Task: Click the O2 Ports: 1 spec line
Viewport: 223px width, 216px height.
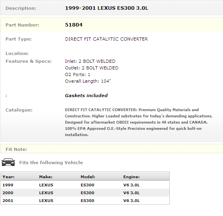Action: (x=77, y=74)
